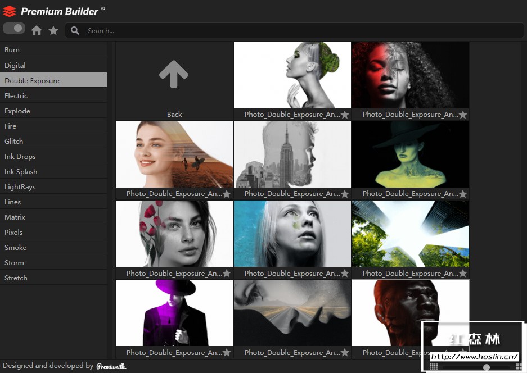Click the Back label under the arrow
Screen dimensions: 527x373
174,115
